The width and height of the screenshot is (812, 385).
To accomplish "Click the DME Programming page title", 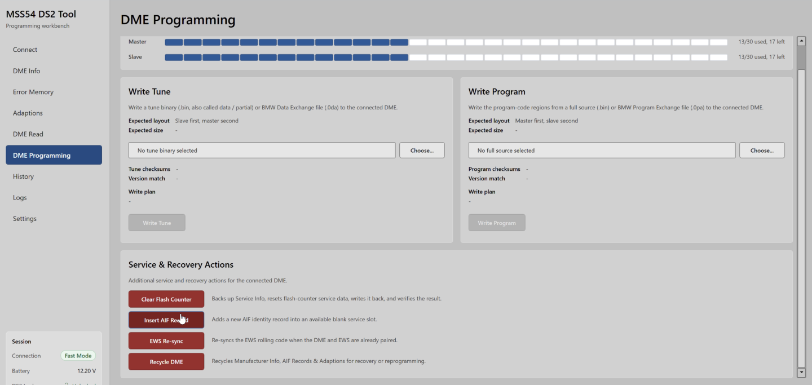I will (178, 20).
